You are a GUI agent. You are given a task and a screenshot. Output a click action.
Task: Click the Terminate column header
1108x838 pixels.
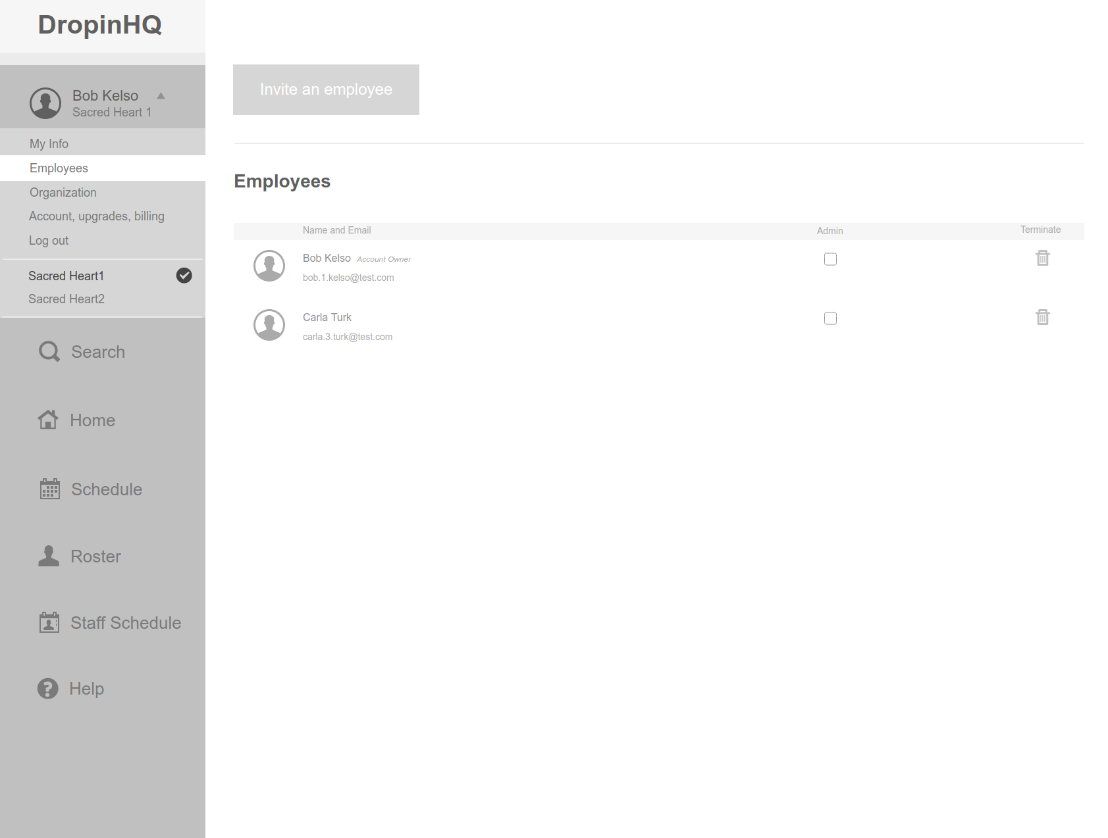pyautogui.click(x=1041, y=230)
